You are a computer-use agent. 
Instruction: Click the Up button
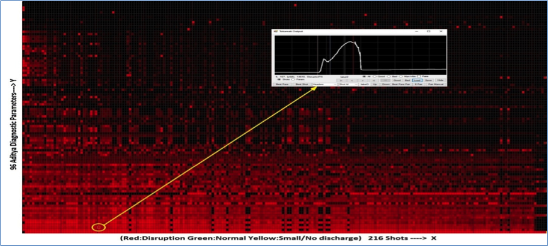[x=375, y=85]
